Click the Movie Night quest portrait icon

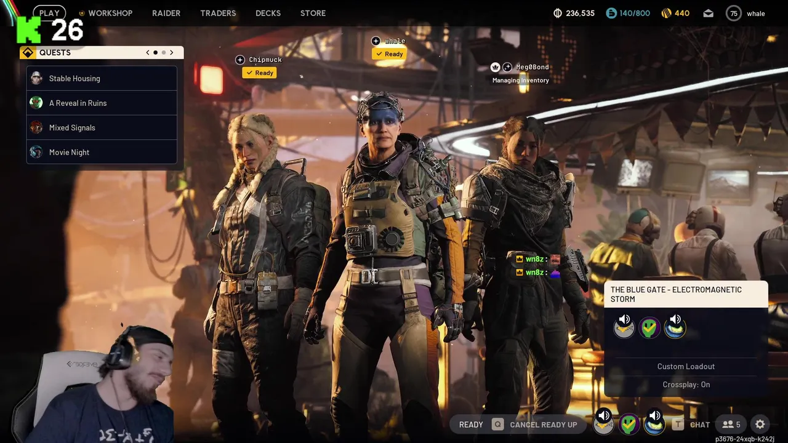[x=36, y=152]
